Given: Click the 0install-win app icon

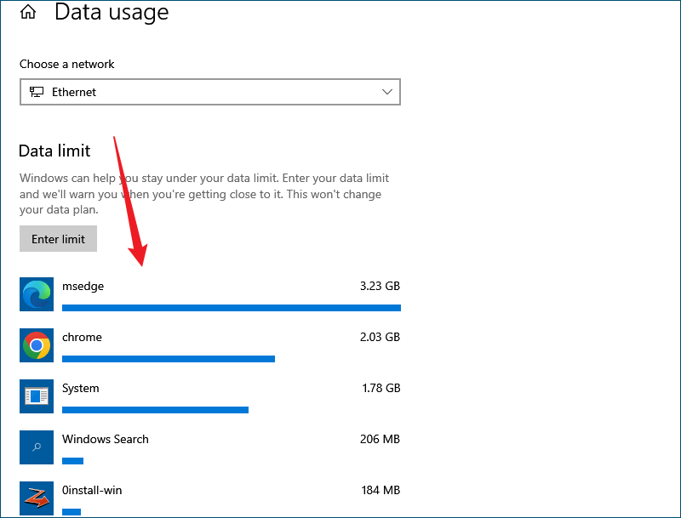Looking at the screenshot, I should pyautogui.click(x=37, y=498).
